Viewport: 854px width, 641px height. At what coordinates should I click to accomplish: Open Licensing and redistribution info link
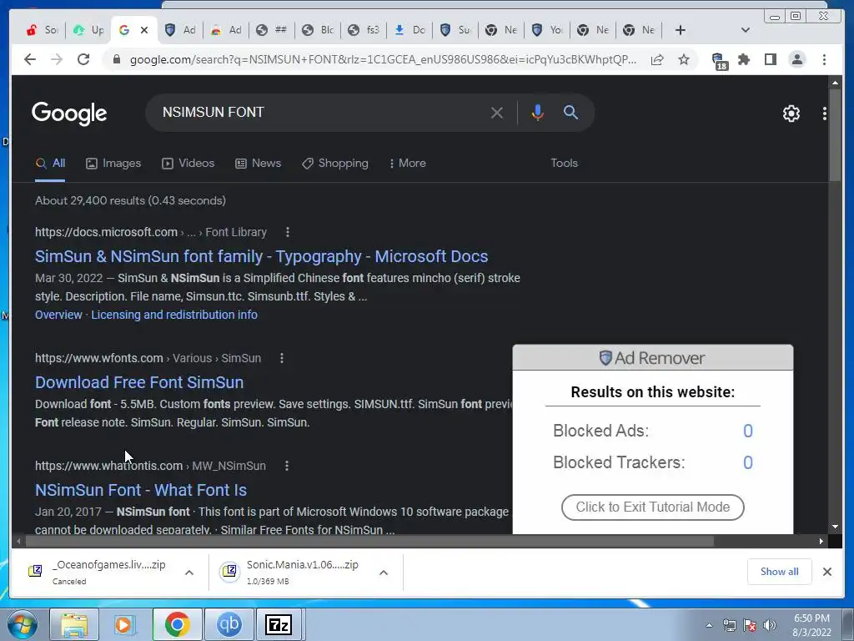pos(174,315)
